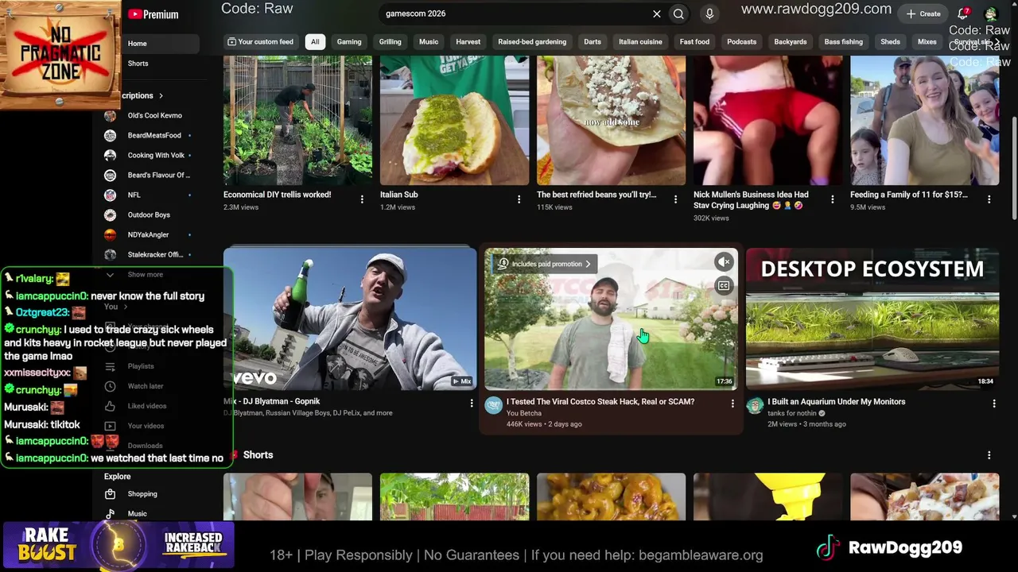Select the Gaming filter chip

[349, 42]
